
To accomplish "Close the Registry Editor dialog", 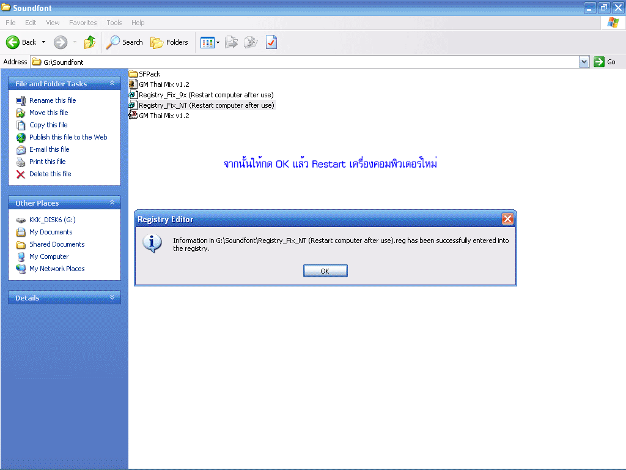I will coord(507,219).
